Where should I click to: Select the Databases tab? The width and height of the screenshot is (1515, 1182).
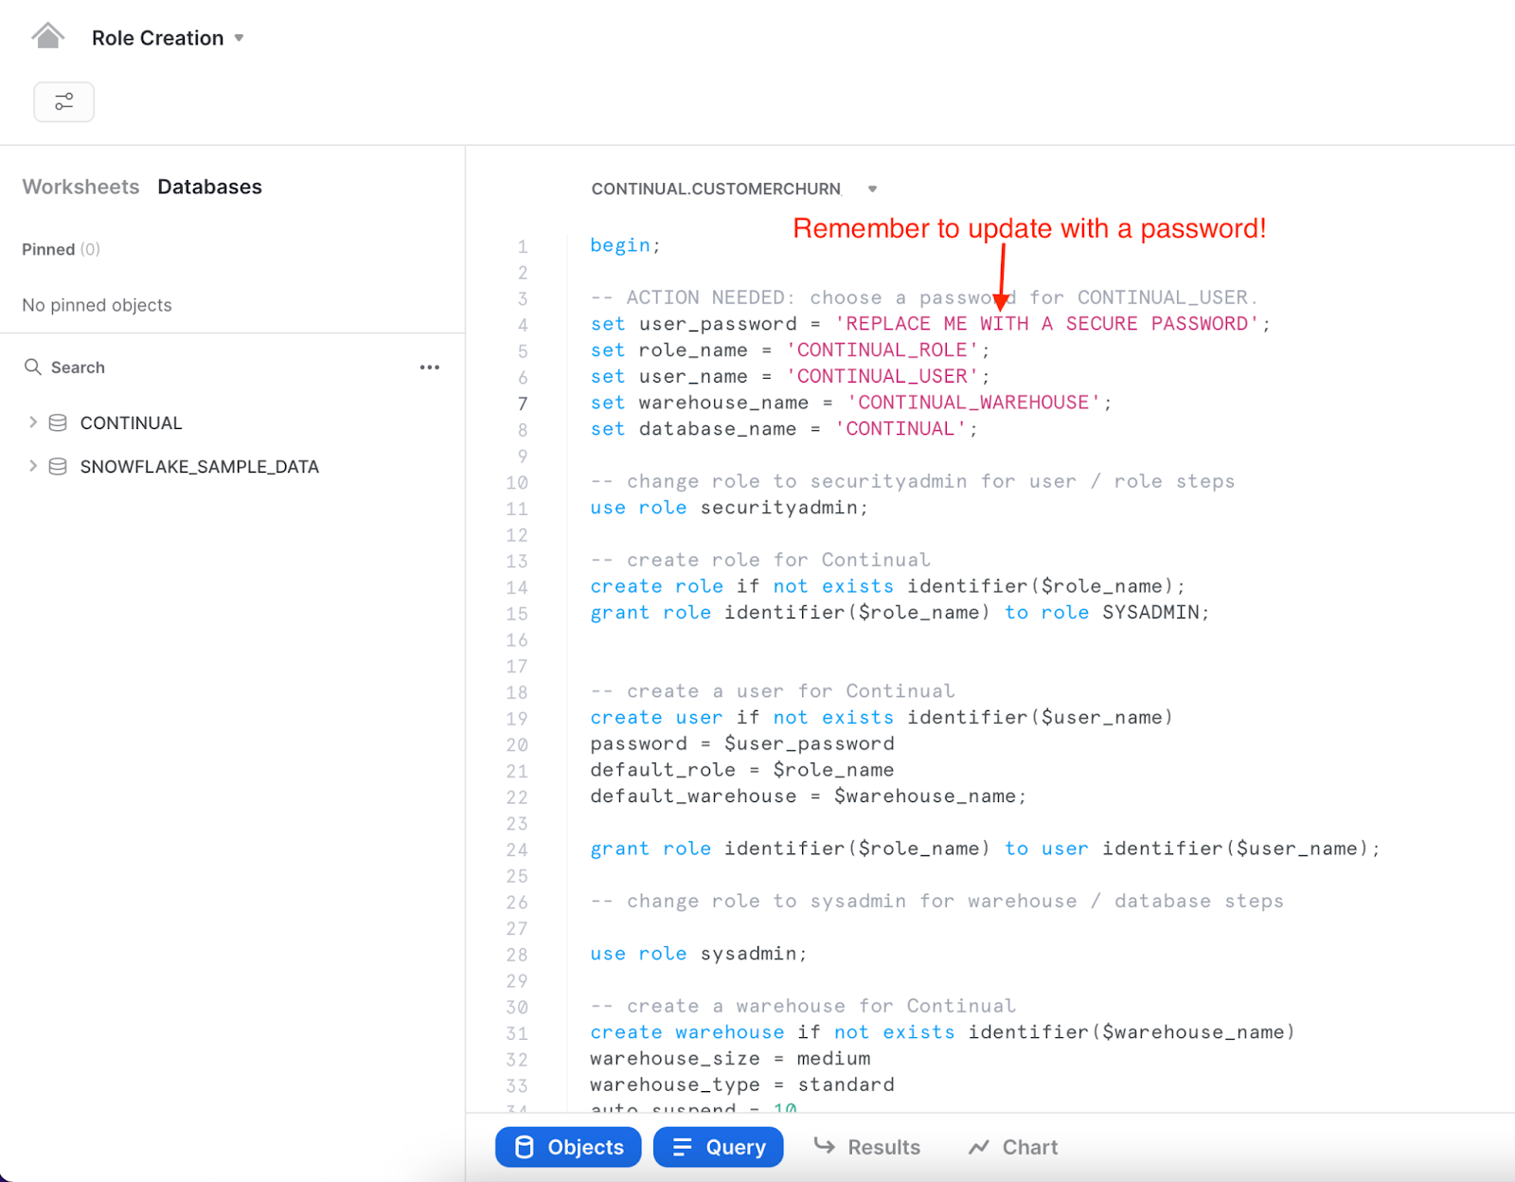[209, 187]
